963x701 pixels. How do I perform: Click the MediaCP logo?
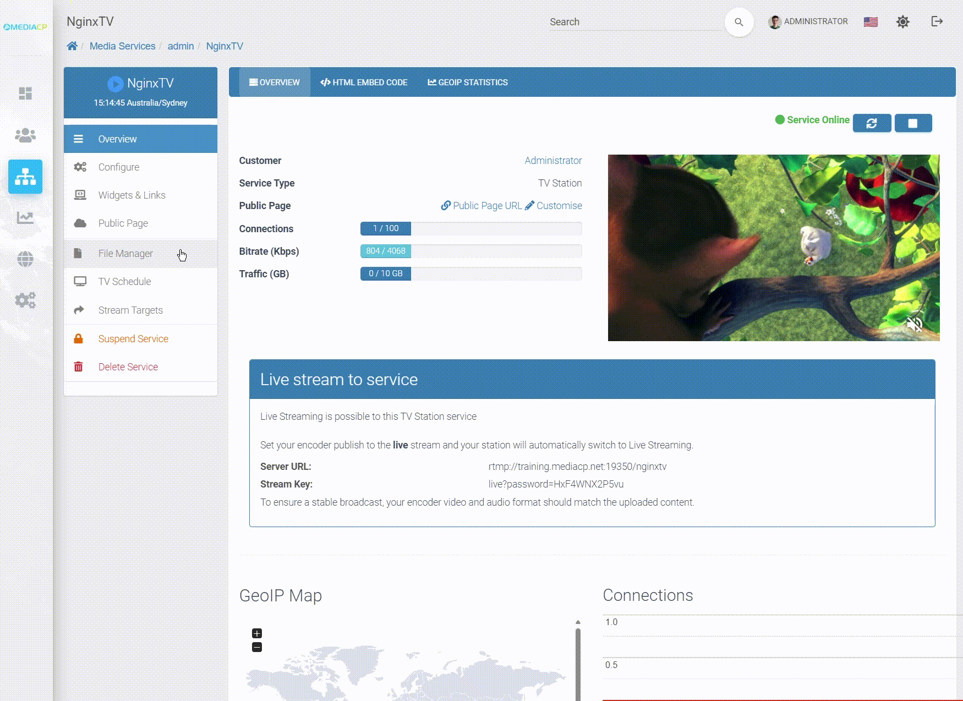tap(25, 26)
